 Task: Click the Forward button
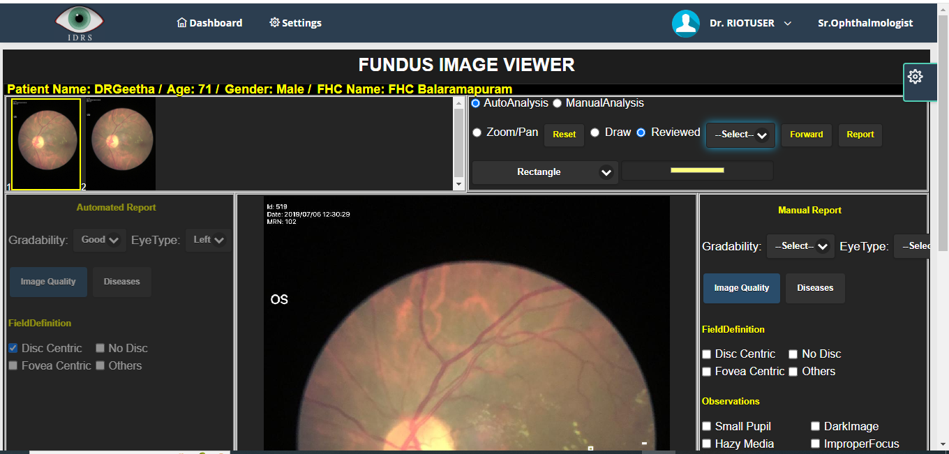click(x=807, y=135)
